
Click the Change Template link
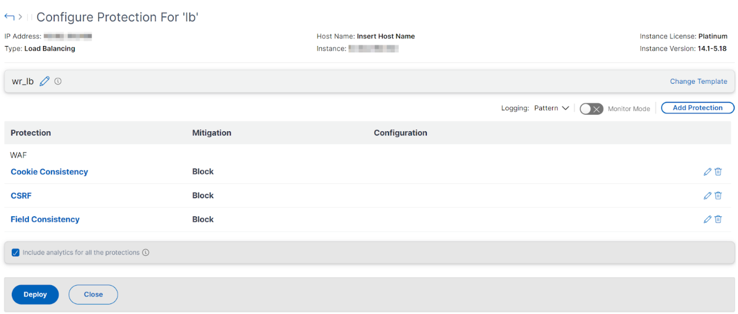[698, 81]
